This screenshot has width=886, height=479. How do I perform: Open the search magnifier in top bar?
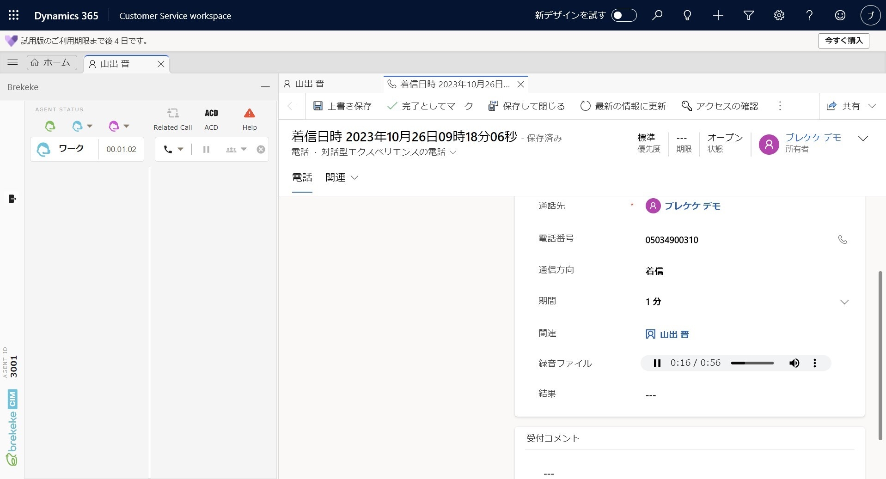(x=657, y=15)
